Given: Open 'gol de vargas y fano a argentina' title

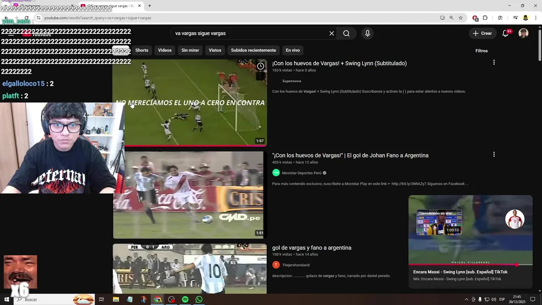Looking at the screenshot, I should pyautogui.click(x=312, y=248).
